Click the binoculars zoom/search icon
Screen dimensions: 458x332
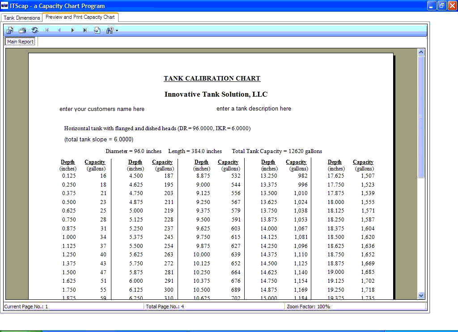click(x=110, y=30)
